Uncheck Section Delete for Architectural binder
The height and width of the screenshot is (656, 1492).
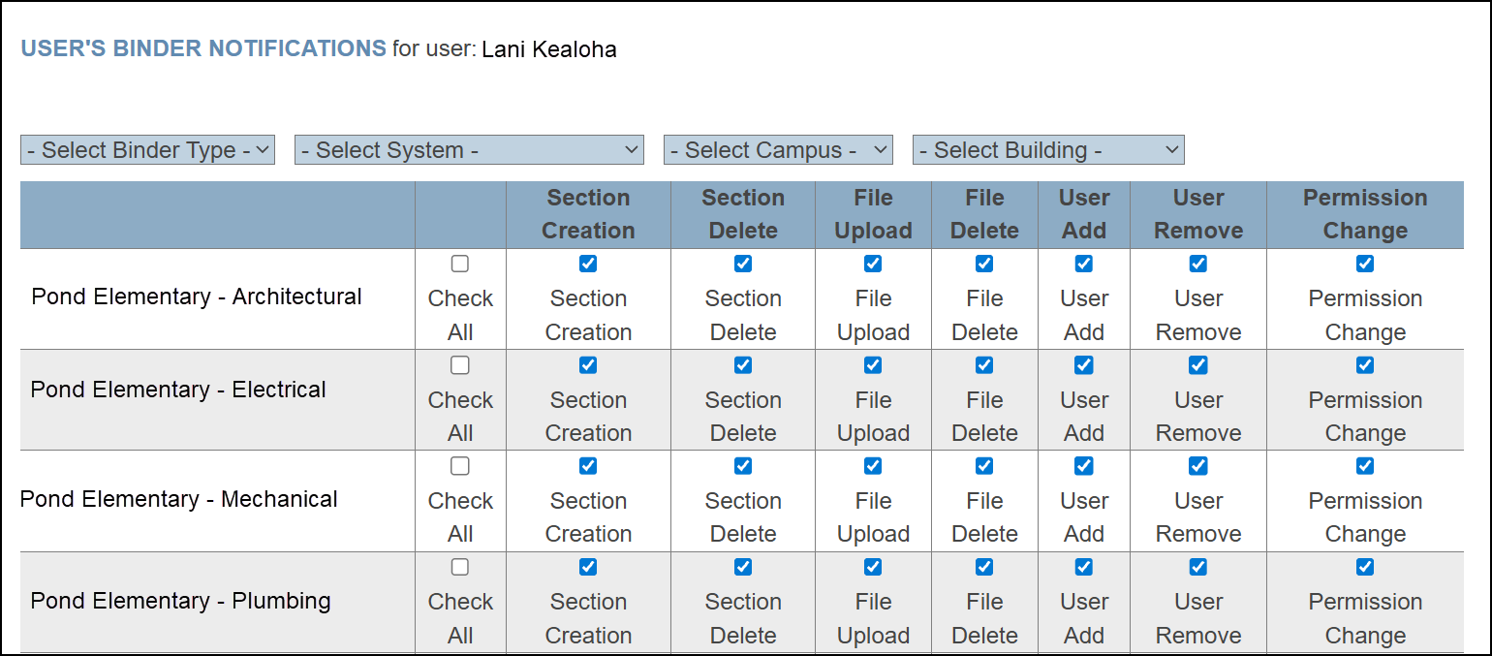point(743,264)
